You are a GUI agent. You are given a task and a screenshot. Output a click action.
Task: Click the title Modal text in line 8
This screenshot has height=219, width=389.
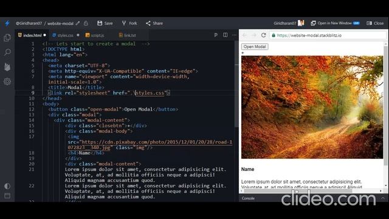point(75,88)
